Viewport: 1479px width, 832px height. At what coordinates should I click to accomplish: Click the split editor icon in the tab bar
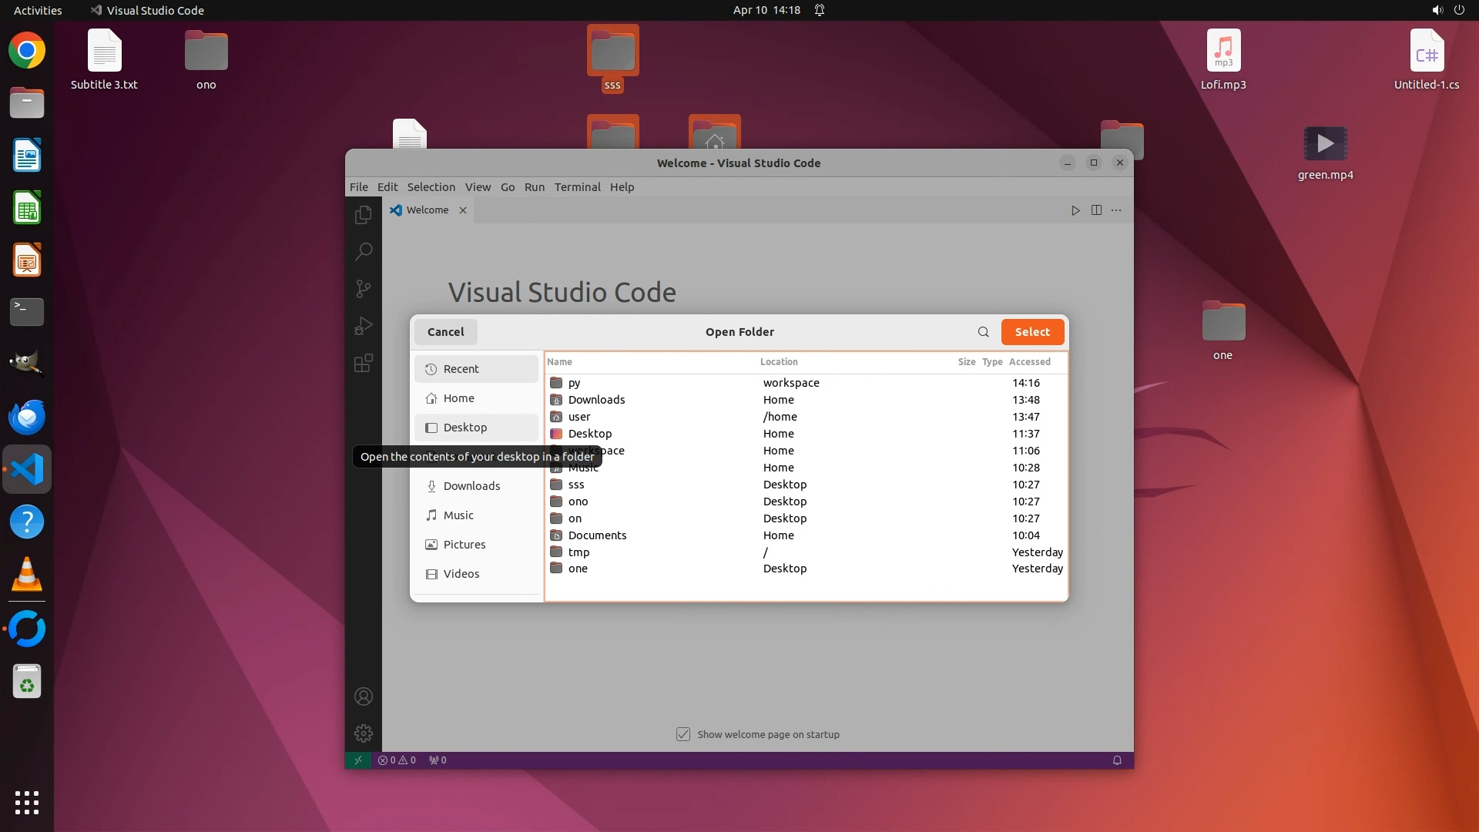1096,210
